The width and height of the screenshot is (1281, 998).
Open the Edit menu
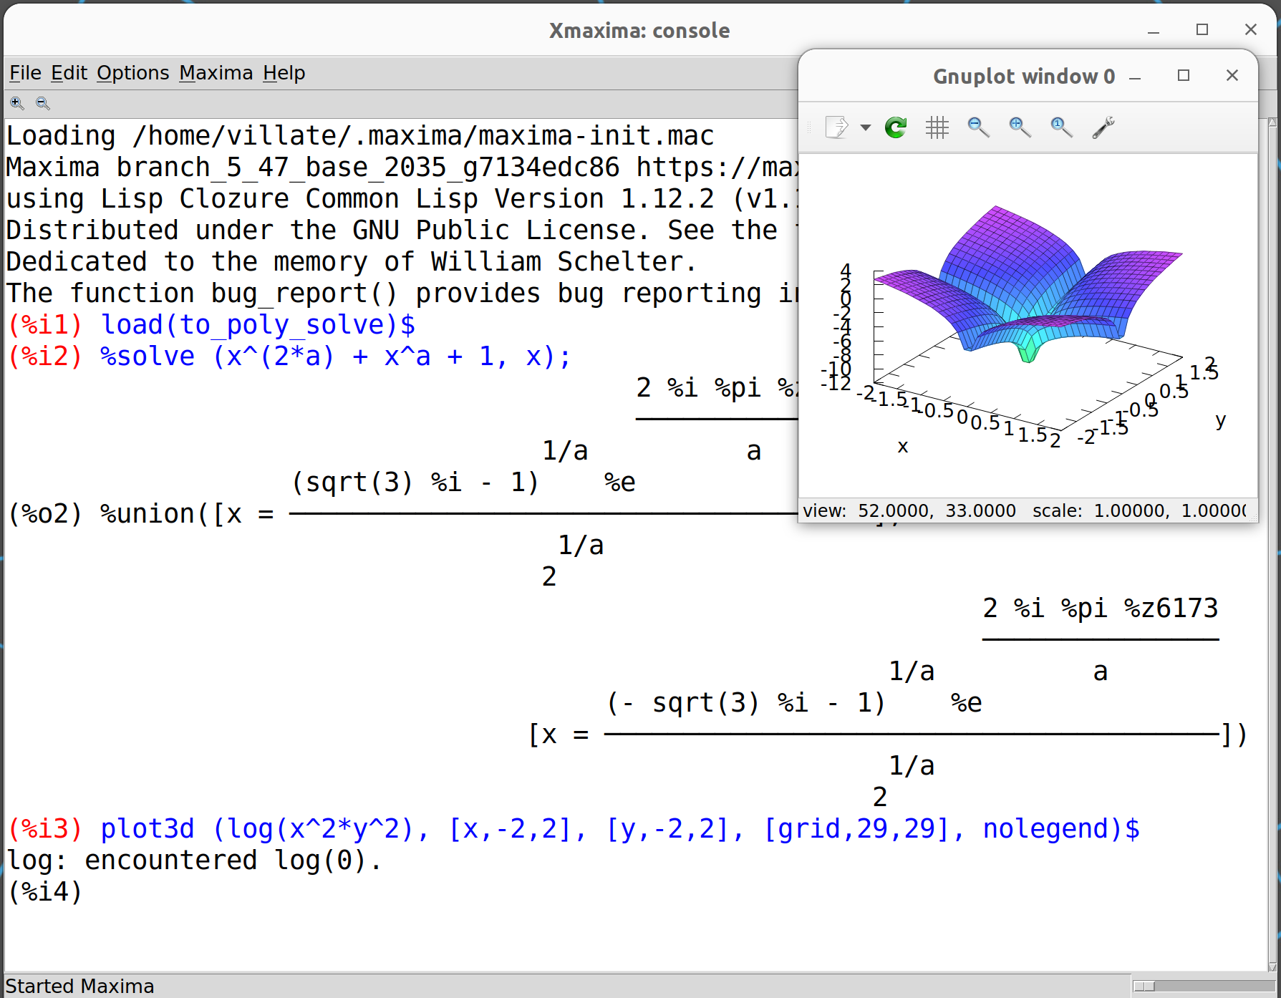(69, 73)
